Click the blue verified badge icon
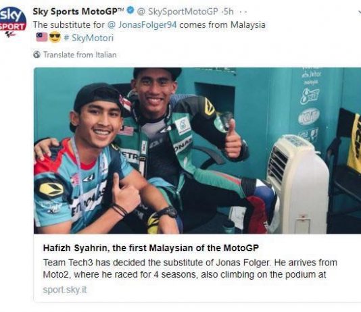The height and width of the screenshot is (312, 361). (130, 10)
